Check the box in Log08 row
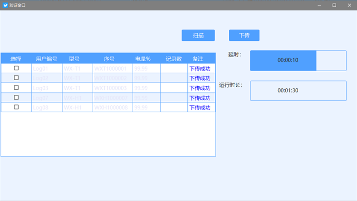The image size is (357, 201). pos(16,107)
